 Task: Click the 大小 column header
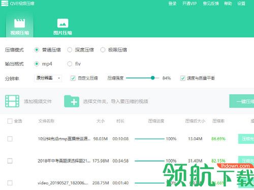(x=101, y=121)
